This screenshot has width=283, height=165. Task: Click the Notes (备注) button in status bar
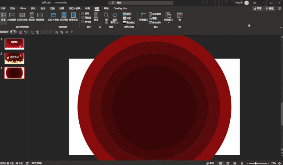coord(210,163)
